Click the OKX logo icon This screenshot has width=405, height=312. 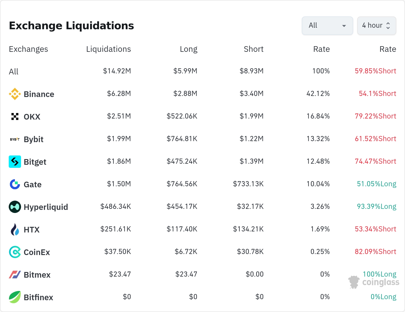[15, 116]
